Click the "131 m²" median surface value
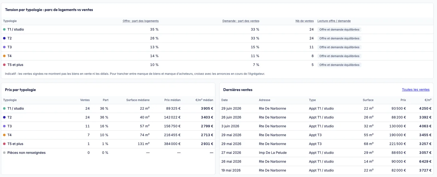The width and height of the screenshot is (437, 177). 144,144
